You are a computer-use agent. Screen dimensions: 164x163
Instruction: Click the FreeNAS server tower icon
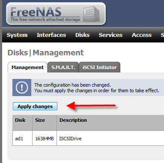tap(91, 14)
